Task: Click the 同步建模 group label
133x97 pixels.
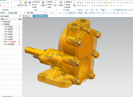Action: click(x=66, y=10)
